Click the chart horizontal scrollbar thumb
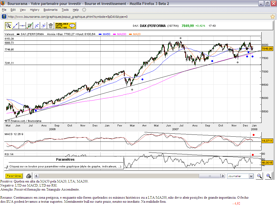Screen dimensions: 277x207 (210, 176)
